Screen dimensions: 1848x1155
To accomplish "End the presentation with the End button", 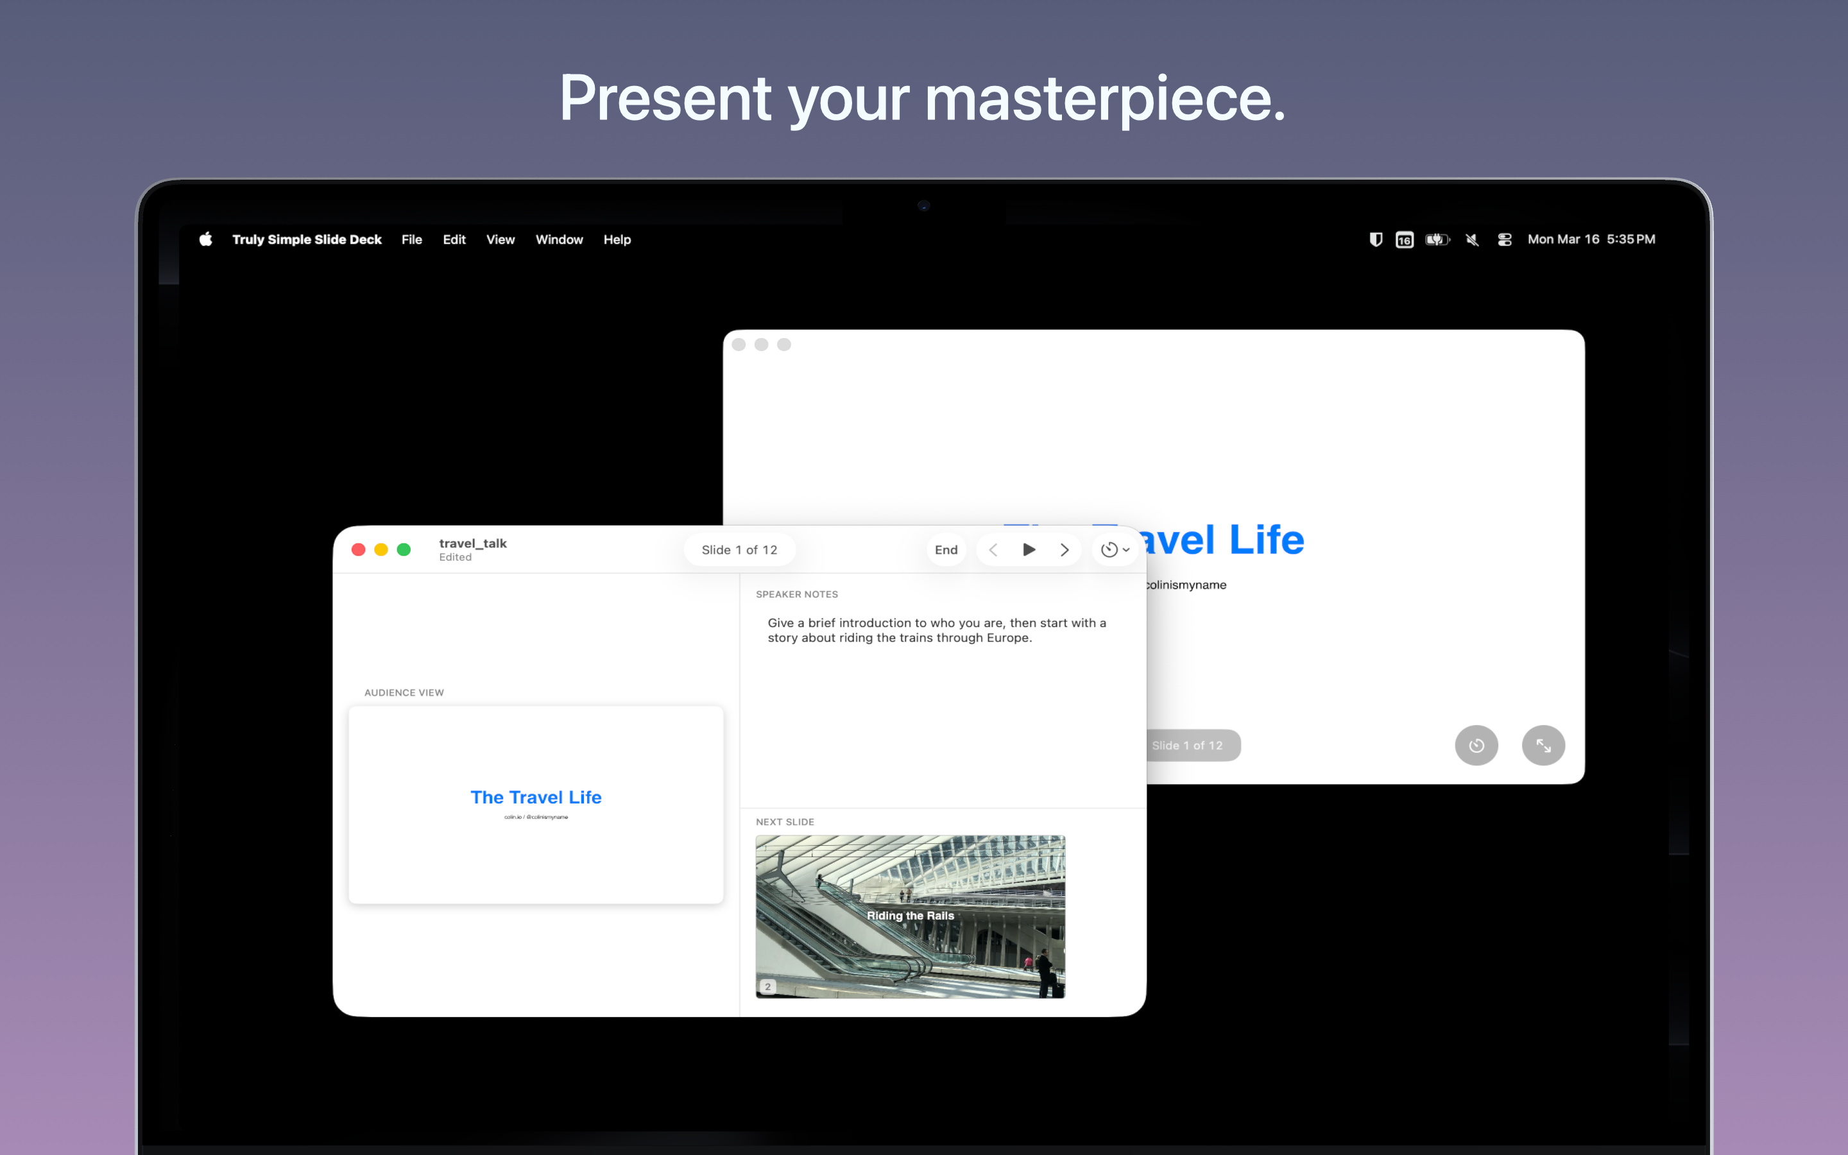I will tap(945, 549).
